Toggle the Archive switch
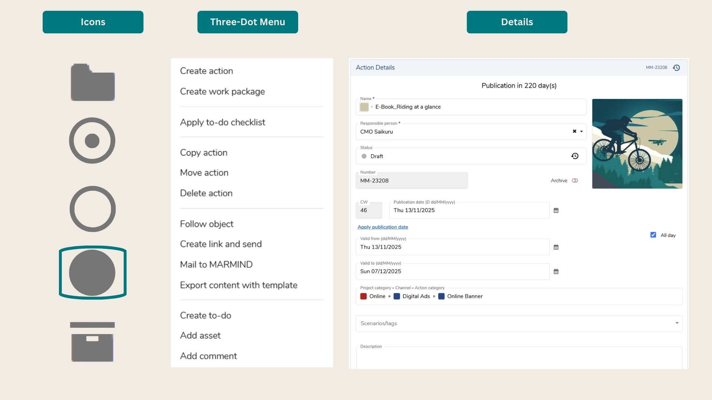The image size is (712, 400). (575, 181)
